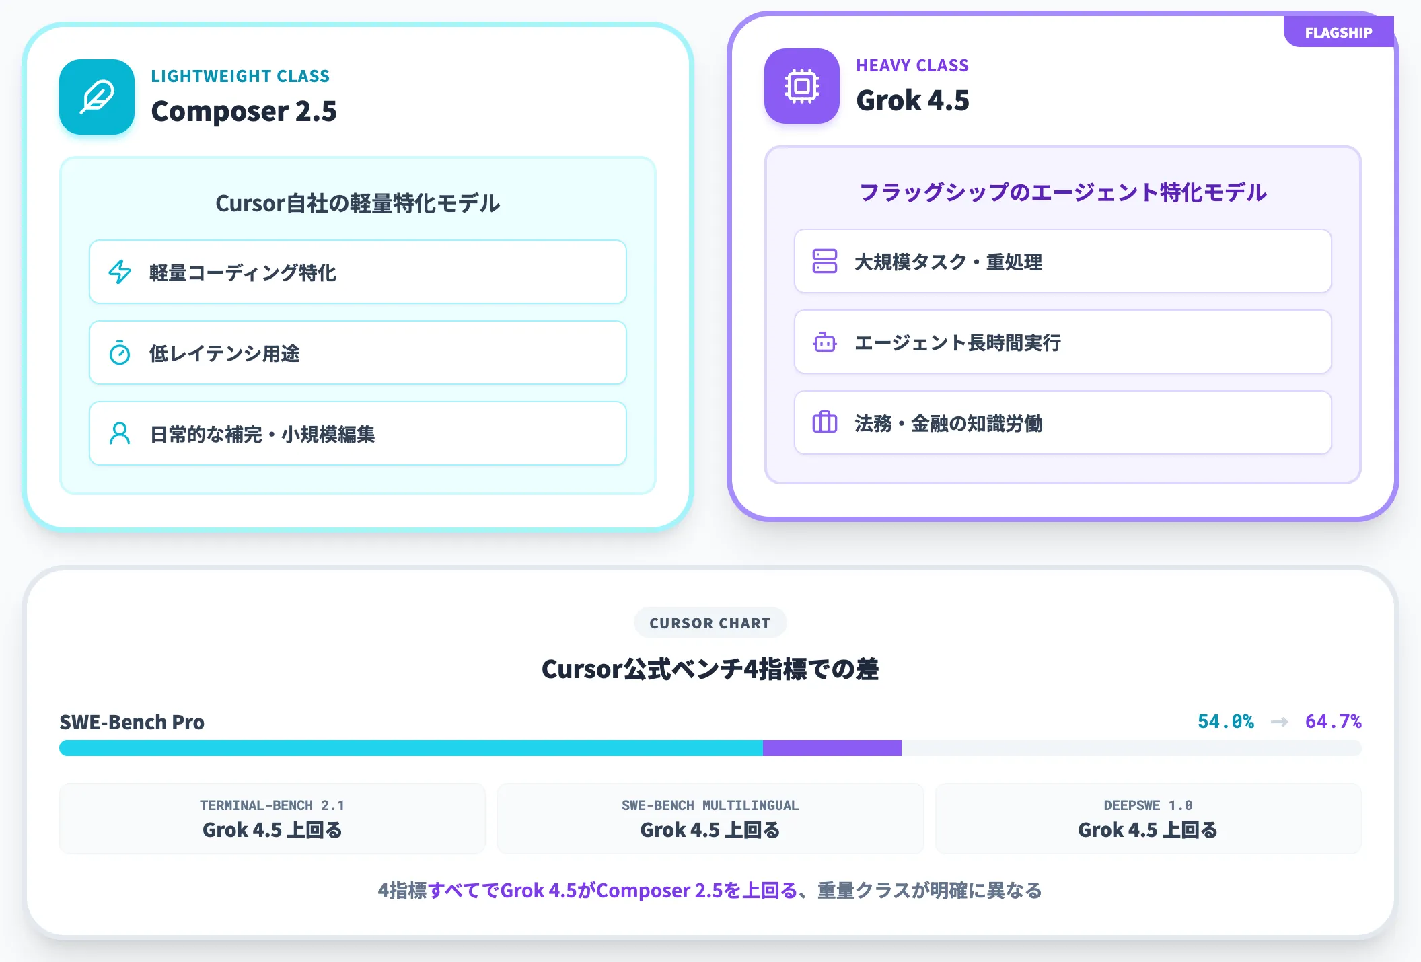This screenshot has height=962, width=1421.
Task: Click the briefcase icon beside 法務・金融の知識労働
Action: click(825, 422)
